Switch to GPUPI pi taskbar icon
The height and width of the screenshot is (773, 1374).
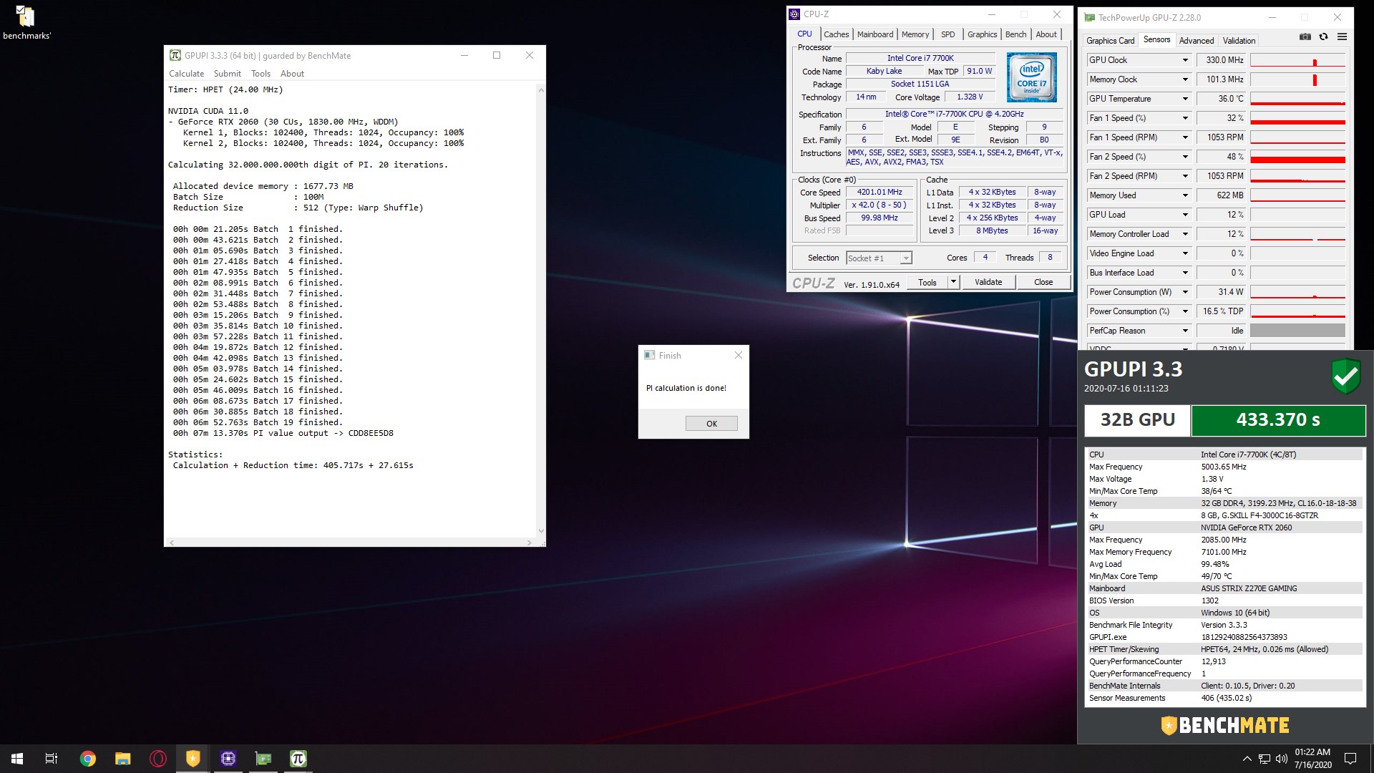click(298, 759)
